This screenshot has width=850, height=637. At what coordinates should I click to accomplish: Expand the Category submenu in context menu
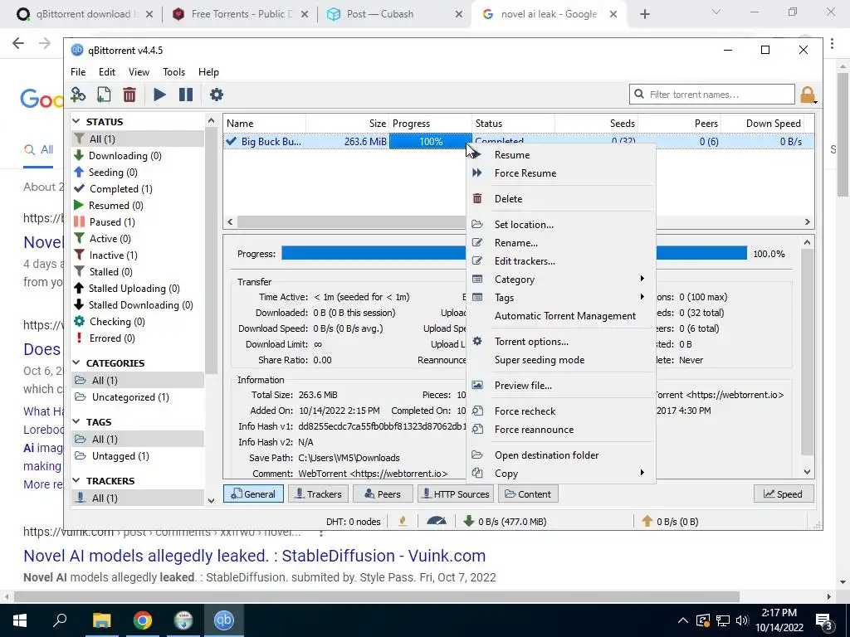pos(561,280)
